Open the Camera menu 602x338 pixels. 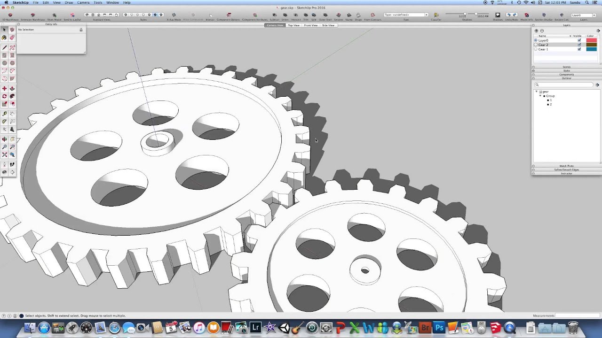(83, 2)
